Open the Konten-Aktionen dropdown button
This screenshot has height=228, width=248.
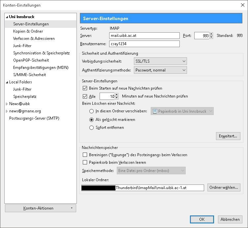41,208
